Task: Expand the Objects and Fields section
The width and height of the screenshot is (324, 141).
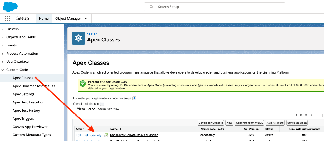Action: pyautogui.click(x=2, y=37)
